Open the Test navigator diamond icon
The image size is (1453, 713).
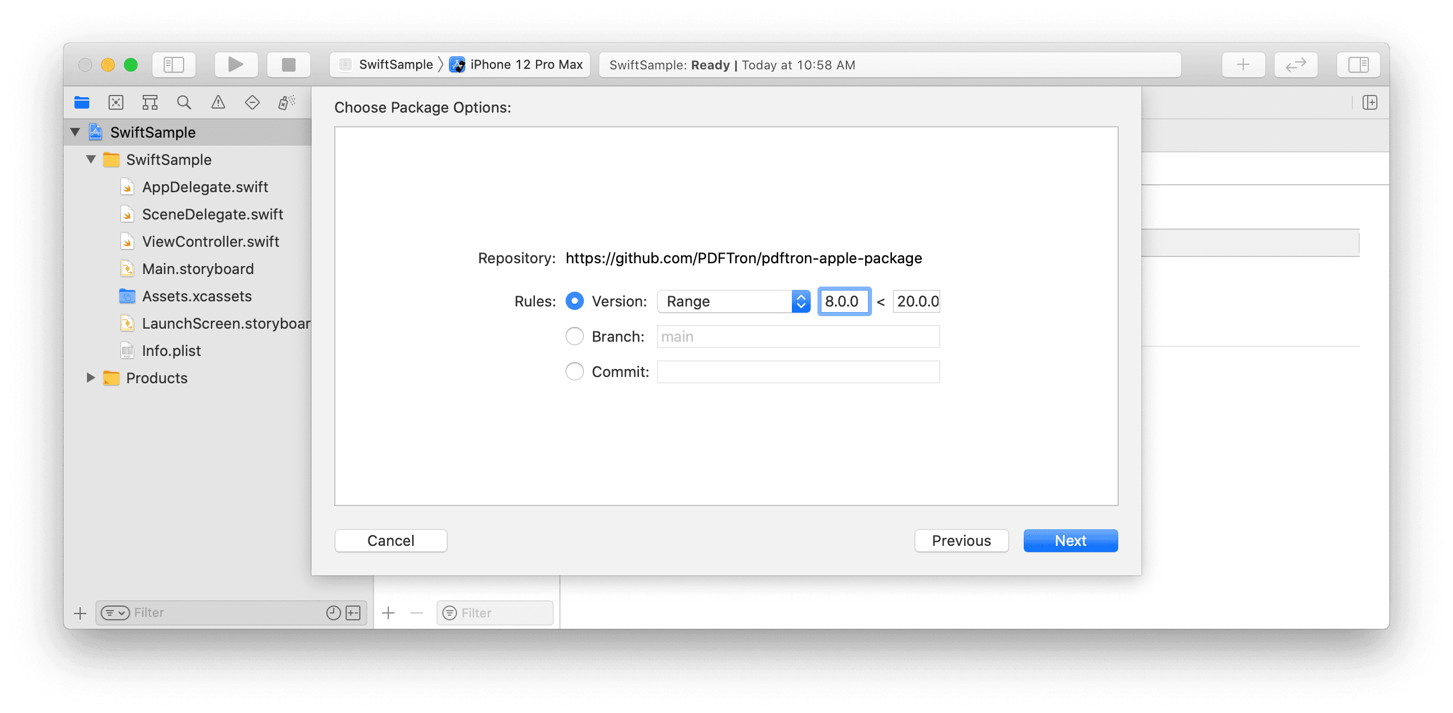tap(252, 102)
